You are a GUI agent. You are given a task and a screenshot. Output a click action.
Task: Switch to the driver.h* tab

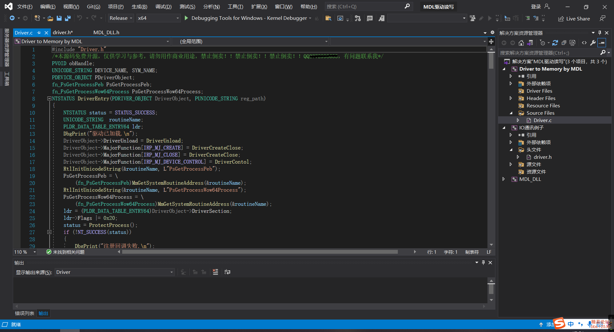63,33
